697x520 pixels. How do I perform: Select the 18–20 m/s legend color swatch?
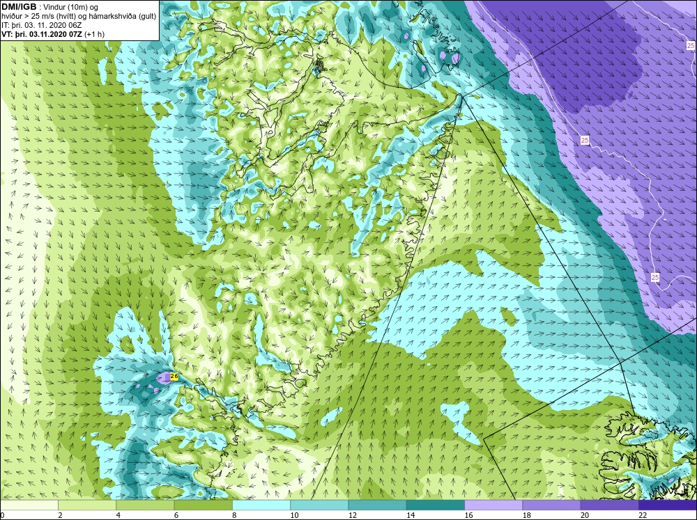tap(551, 505)
